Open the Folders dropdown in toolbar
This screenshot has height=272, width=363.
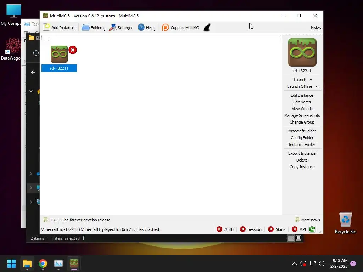click(93, 28)
